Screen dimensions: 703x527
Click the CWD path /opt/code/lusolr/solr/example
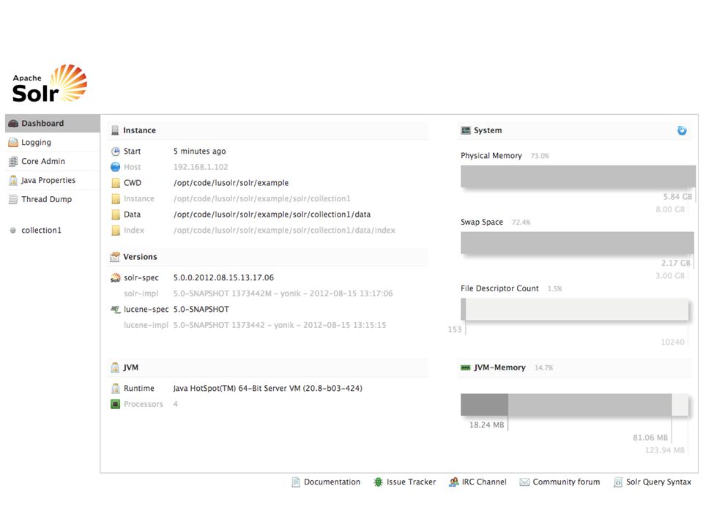231,183
